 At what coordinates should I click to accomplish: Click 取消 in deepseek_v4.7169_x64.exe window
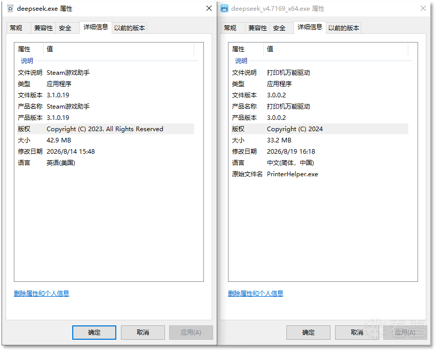pyautogui.click(x=357, y=333)
